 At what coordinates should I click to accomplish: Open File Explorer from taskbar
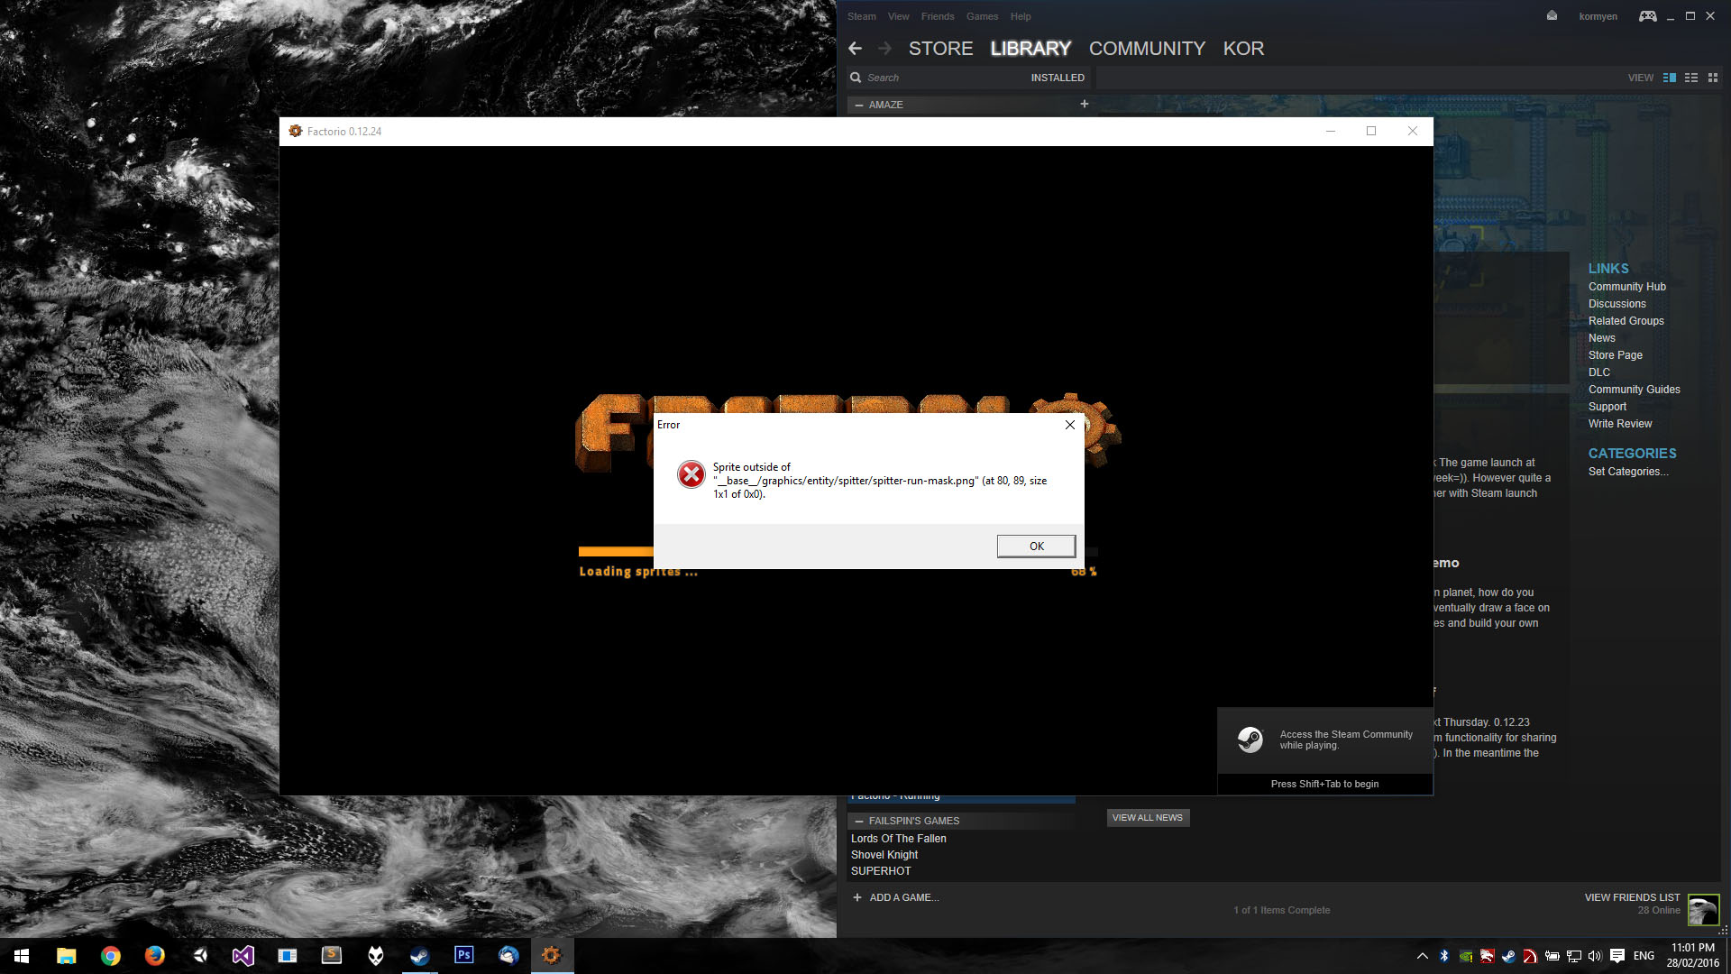coord(66,956)
